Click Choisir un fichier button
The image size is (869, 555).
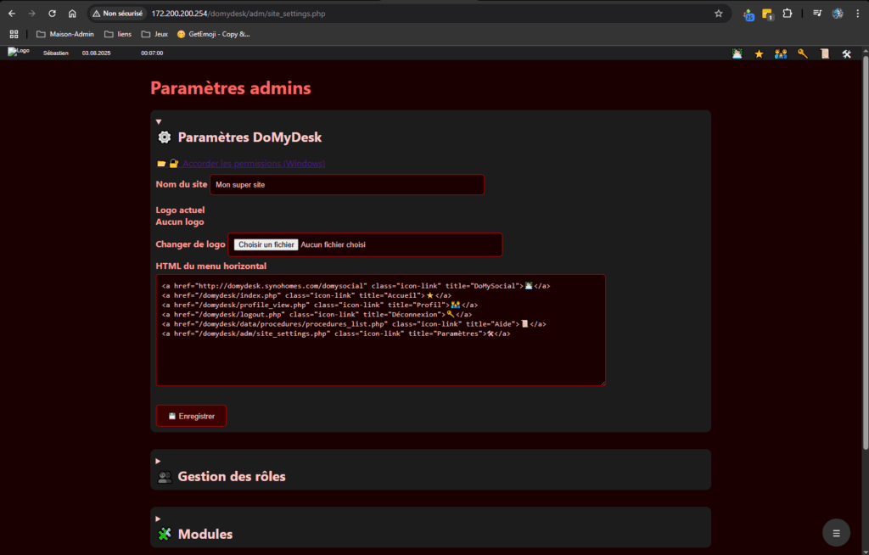[266, 244]
